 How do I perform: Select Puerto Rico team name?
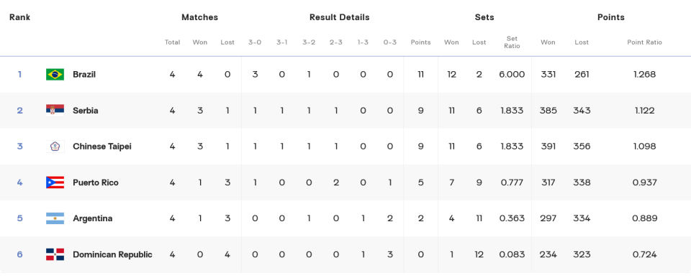(x=96, y=182)
